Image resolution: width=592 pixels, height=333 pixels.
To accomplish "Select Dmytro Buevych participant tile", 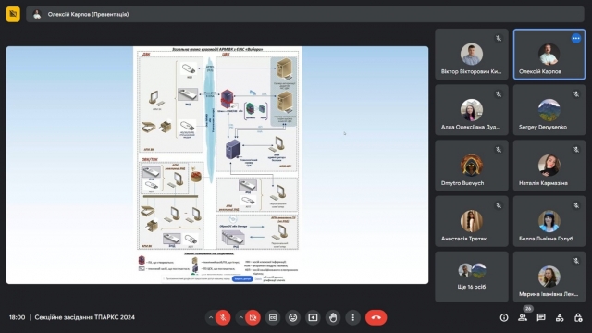I will pos(472,166).
